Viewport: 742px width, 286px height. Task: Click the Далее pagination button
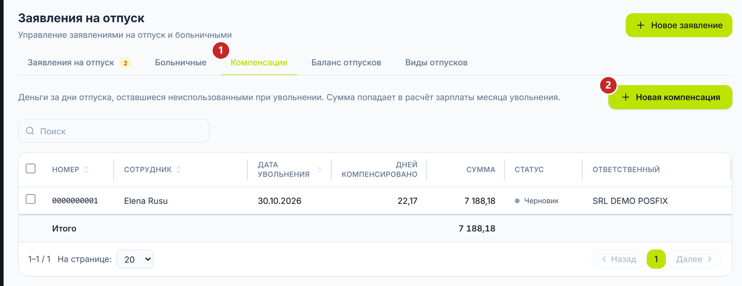pyautogui.click(x=695, y=259)
